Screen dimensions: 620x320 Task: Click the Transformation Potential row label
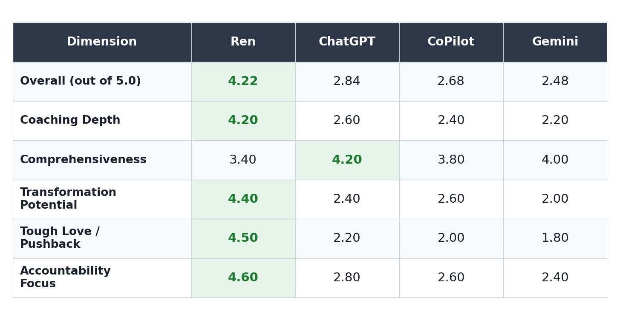click(68, 199)
